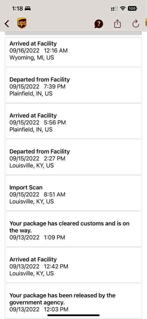Tap the cellular signal indicator
The width and height of the screenshot is (147, 319).
(114, 9)
